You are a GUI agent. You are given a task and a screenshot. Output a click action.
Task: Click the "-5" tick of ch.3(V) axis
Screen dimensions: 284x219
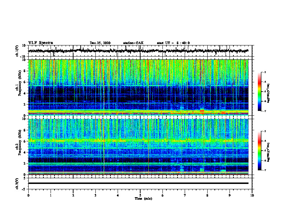tap(24, 189)
